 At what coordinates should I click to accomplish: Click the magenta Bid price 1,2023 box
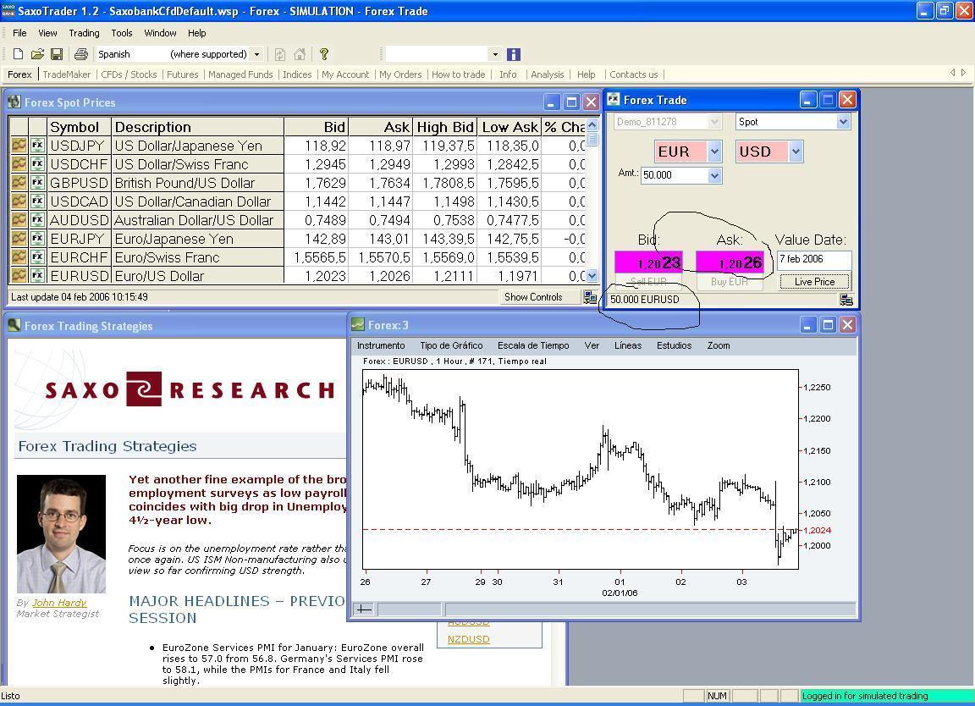648,262
